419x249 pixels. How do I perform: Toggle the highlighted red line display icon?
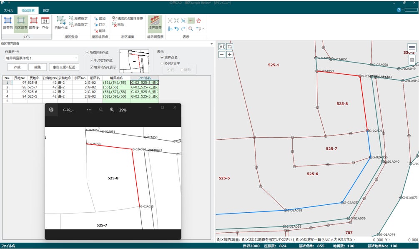tap(191, 20)
